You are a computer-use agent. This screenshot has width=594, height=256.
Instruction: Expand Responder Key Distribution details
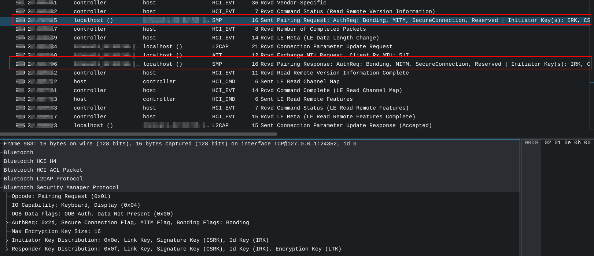(7, 249)
